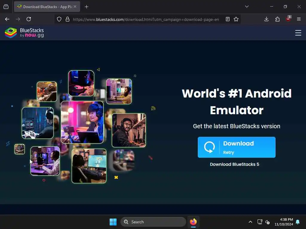
Task: Open the notification bell icon
Action: 298,222
